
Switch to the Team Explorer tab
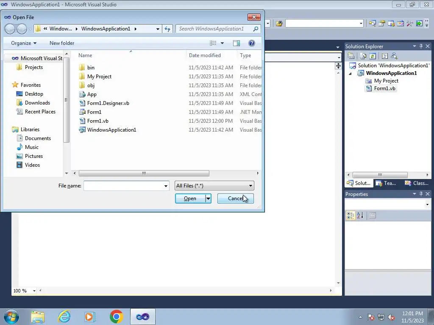[x=386, y=183]
